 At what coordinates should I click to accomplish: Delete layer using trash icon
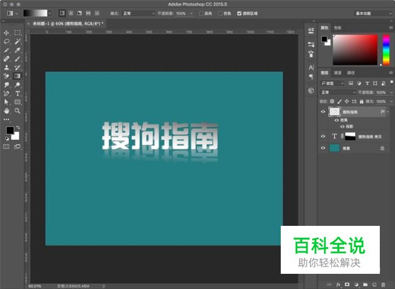point(383,285)
